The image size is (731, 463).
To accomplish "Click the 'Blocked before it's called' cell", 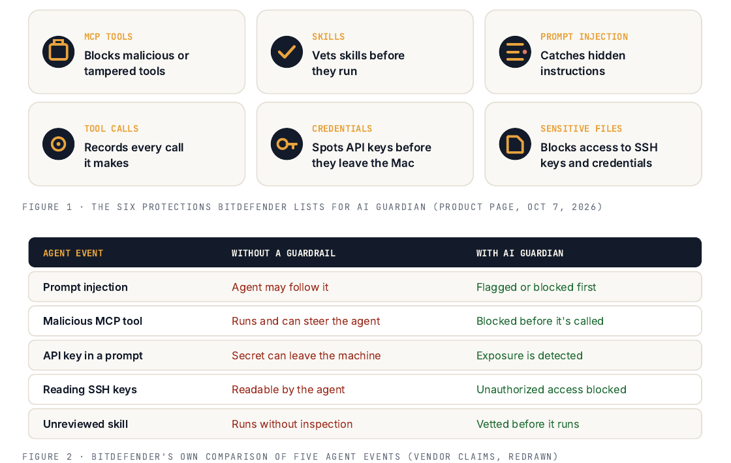I will pyautogui.click(x=540, y=321).
